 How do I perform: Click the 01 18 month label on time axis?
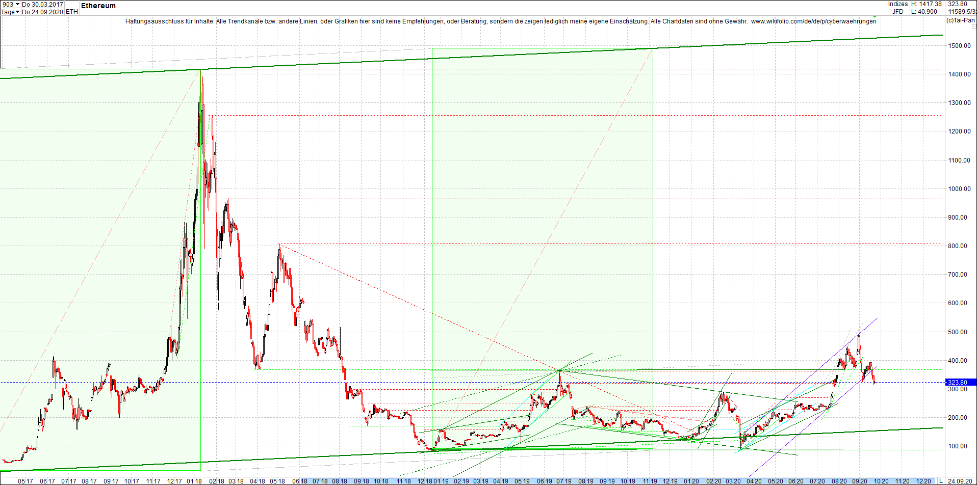pos(194,481)
